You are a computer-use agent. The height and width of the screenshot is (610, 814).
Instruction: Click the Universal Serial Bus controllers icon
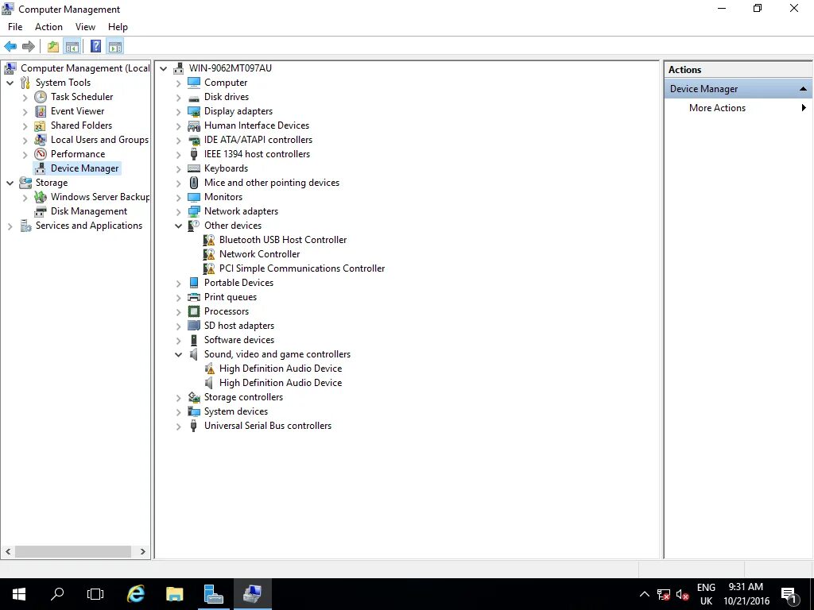point(194,426)
